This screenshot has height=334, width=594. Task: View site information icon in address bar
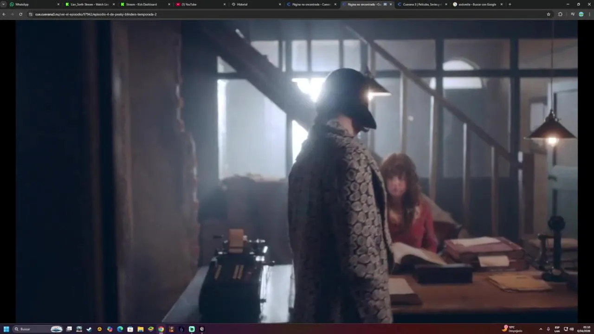click(31, 14)
